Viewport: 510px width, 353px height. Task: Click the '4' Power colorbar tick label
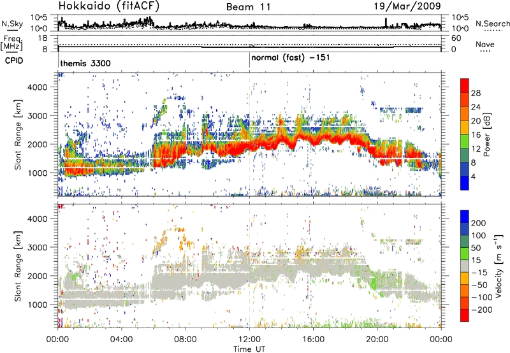point(473,176)
